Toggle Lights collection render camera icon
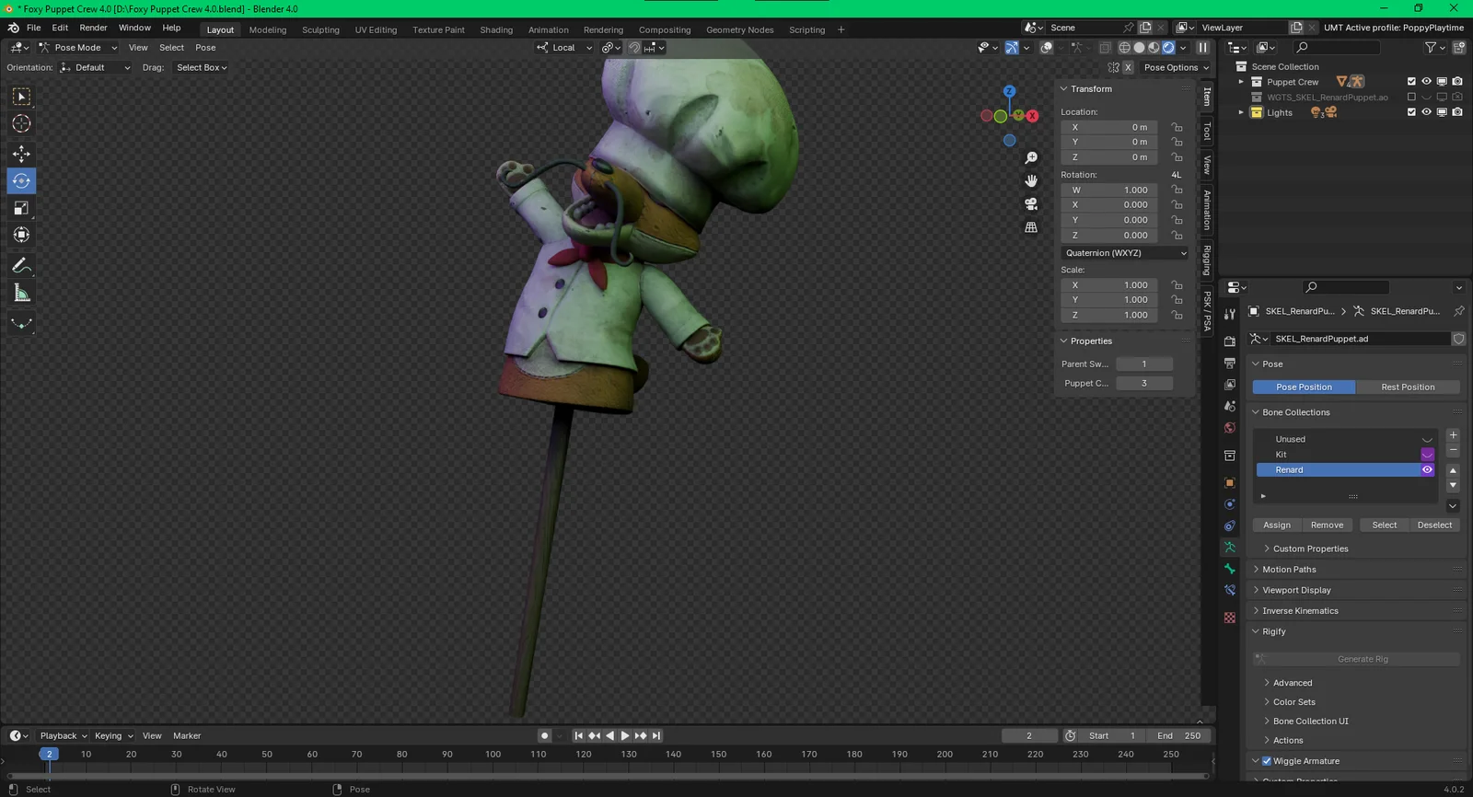Screen dimensions: 1473x797 pyautogui.click(x=1457, y=112)
